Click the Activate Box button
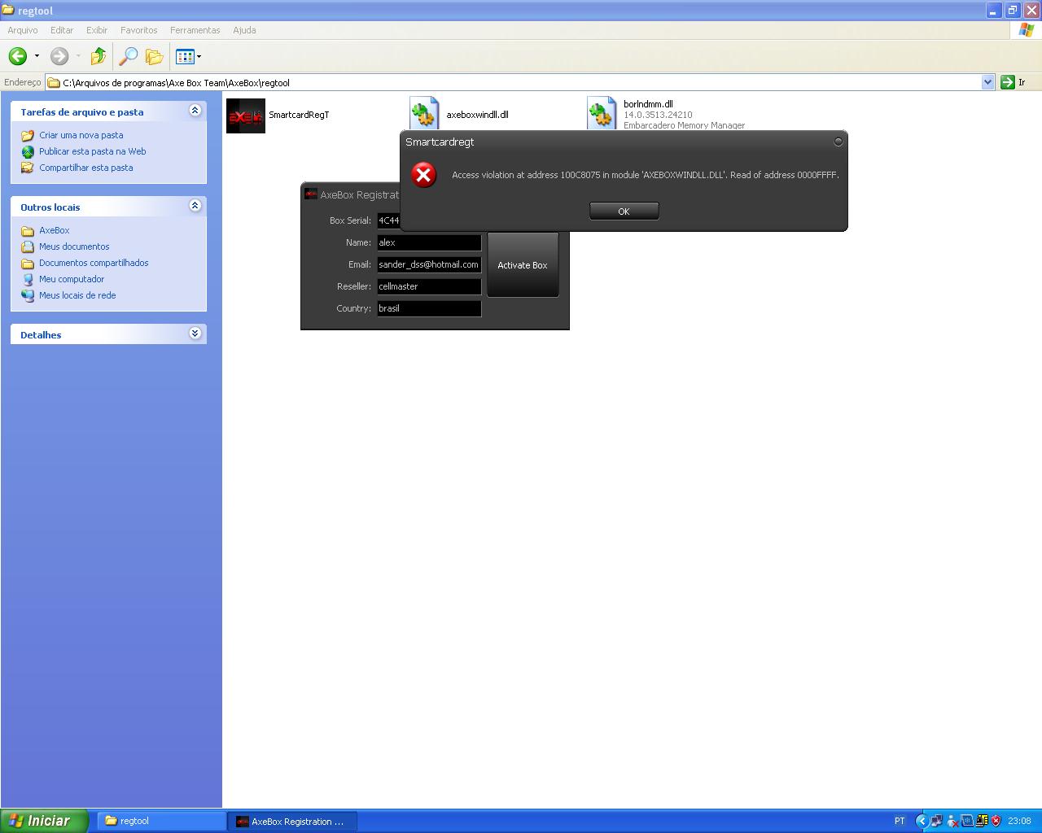The image size is (1042, 833). click(523, 265)
